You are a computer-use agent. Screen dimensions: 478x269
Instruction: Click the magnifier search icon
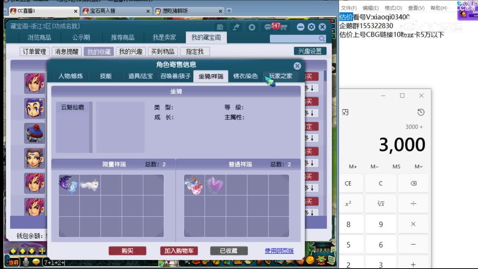point(322,38)
